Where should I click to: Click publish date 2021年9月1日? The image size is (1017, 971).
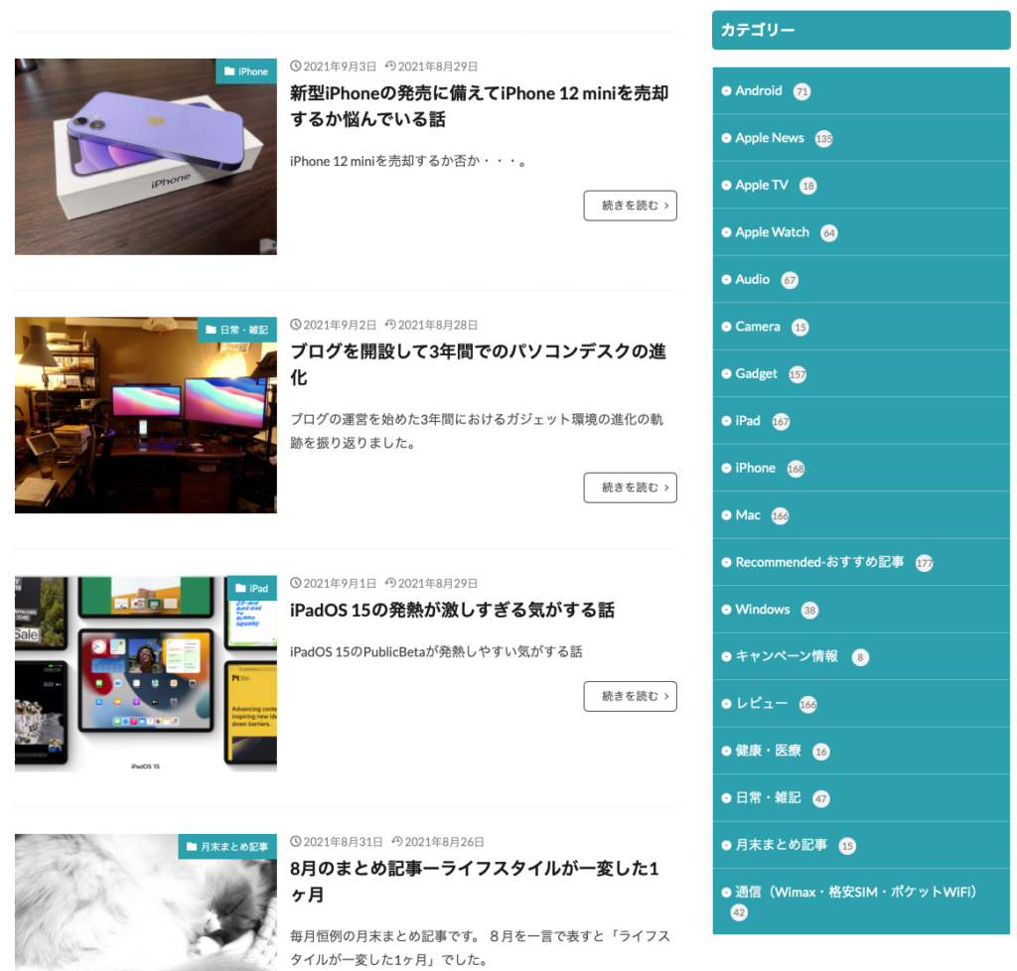coord(333,584)
